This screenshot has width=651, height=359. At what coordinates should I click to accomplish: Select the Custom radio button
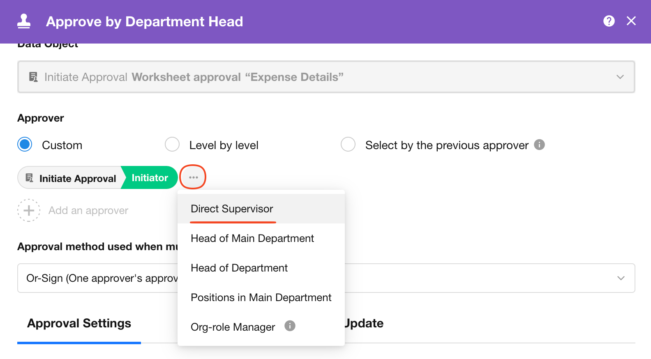tap(25, 145)
